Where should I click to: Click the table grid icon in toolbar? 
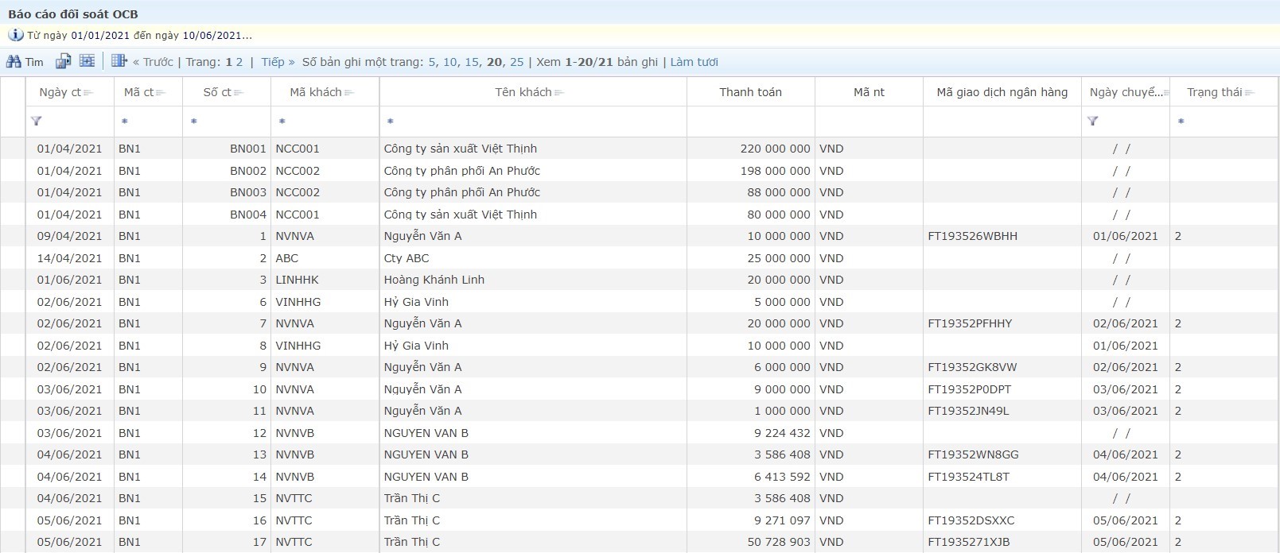point(87,61)
